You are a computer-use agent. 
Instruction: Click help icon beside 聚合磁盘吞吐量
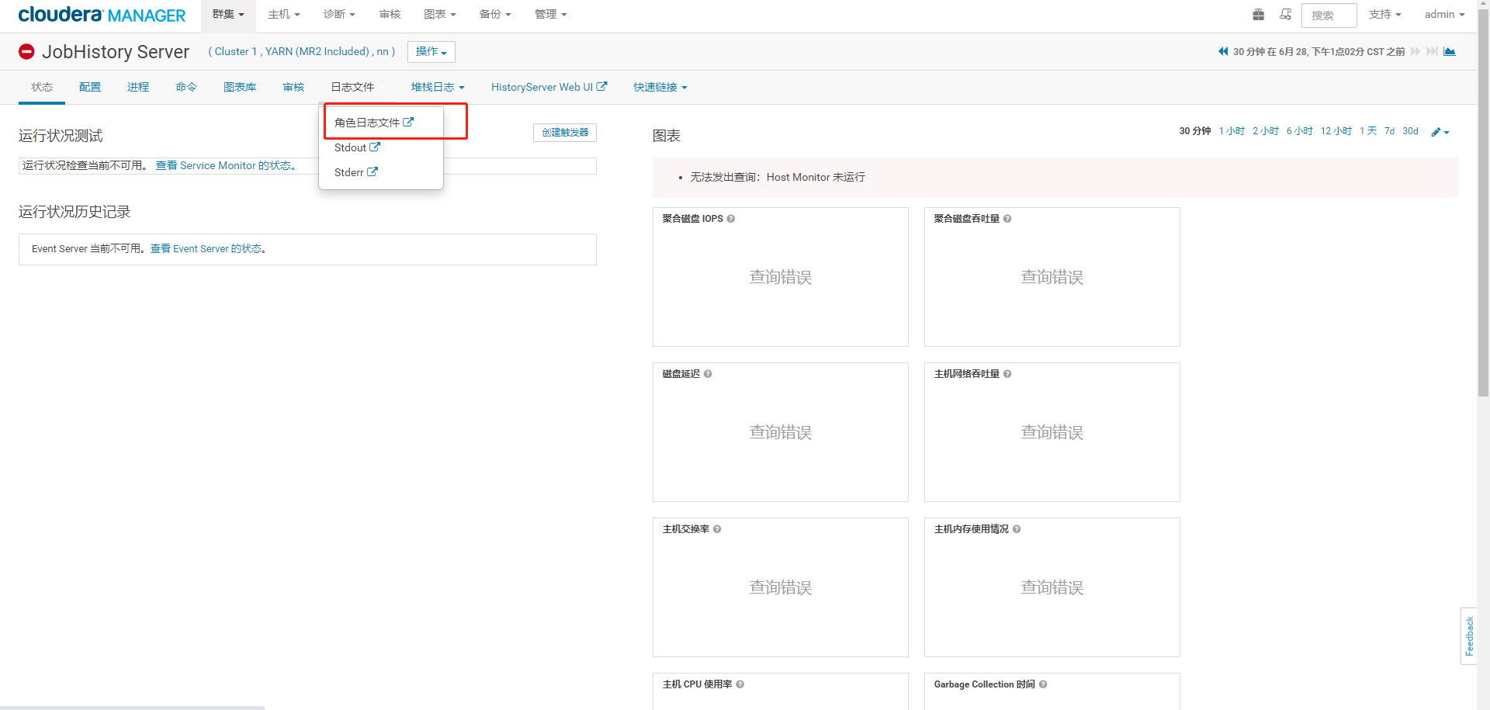click(x=1007, y=219)
